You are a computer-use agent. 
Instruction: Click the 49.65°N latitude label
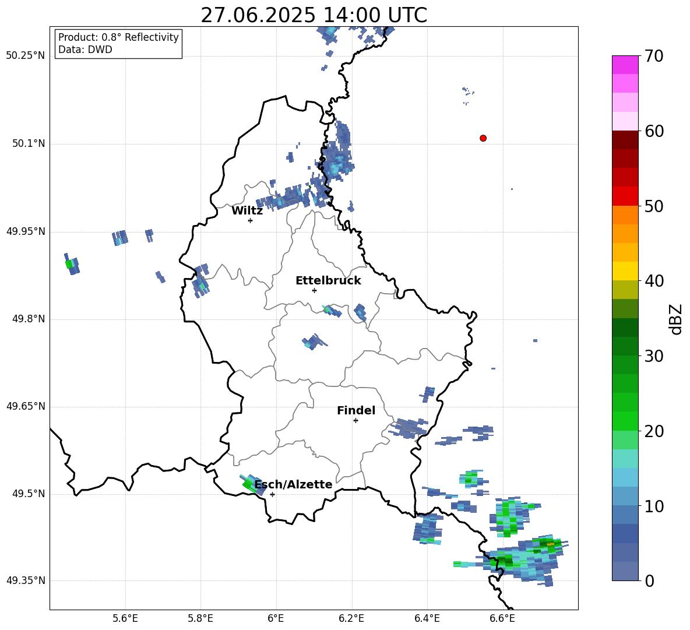click(26, 406)
